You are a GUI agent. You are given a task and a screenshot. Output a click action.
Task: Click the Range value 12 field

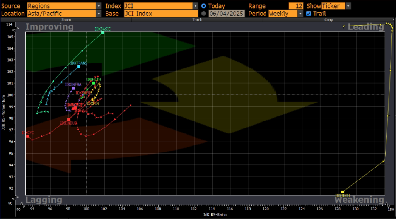pos(296,6)
